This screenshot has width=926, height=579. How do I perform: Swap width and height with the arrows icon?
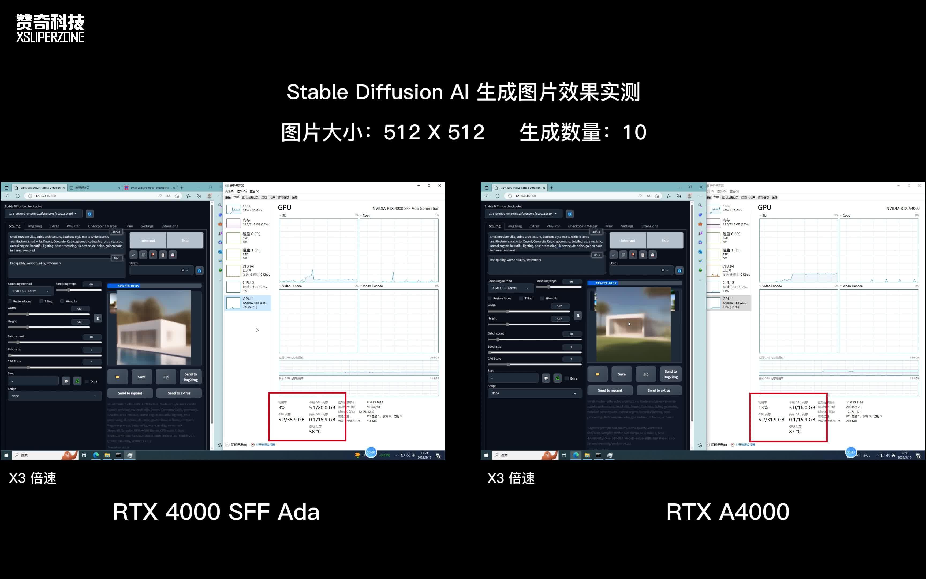click(x=98, y=318)
